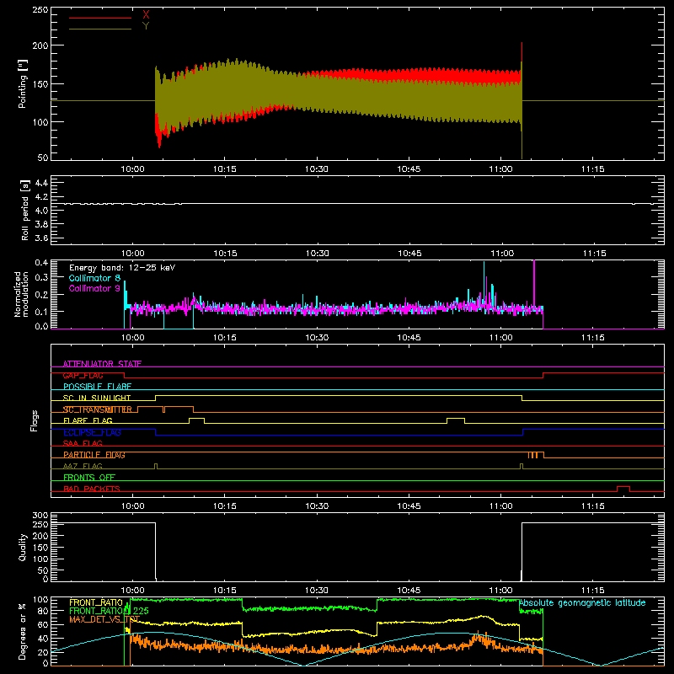Click the 'SC_IN_SUNLIGHT' flag label
This screenshot has height=674, width=674.
point(97,398)
